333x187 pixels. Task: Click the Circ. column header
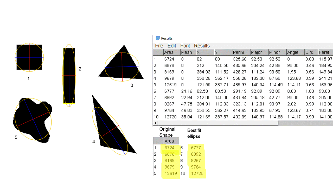point(310,52)
